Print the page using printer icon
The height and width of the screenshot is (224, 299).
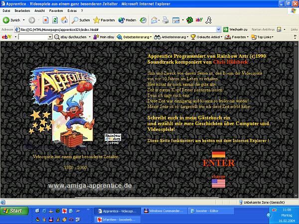pyautogui.click(x=165, y=20)
